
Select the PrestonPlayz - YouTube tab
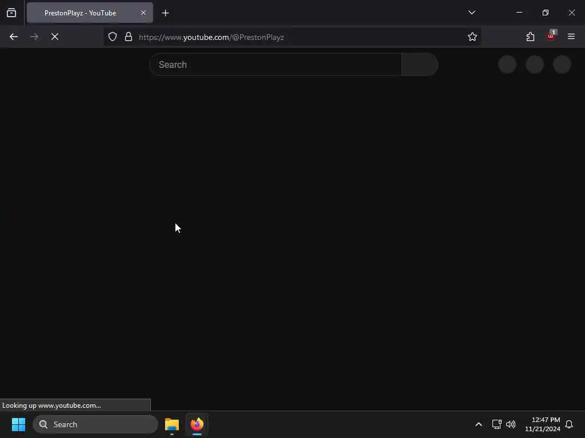click(x=90, y=13)
